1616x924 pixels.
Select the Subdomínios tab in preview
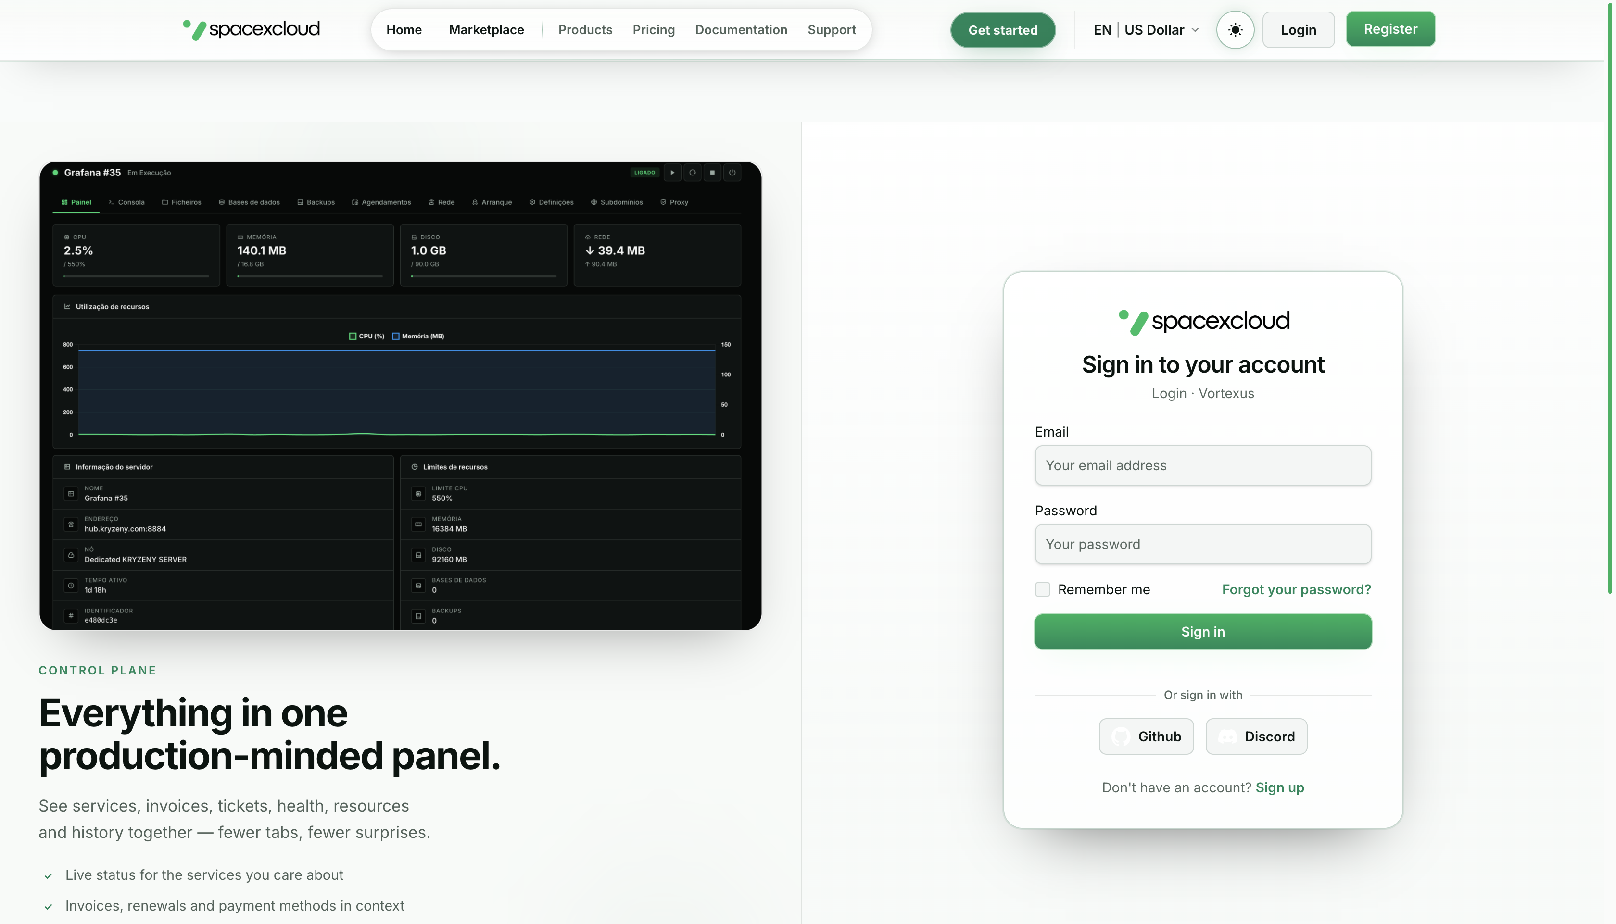click(617, 202)
